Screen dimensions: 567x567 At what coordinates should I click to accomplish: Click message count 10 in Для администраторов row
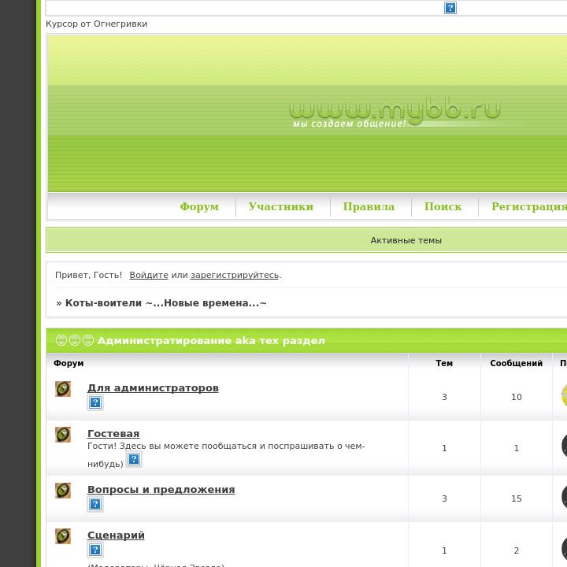(517, 397)
